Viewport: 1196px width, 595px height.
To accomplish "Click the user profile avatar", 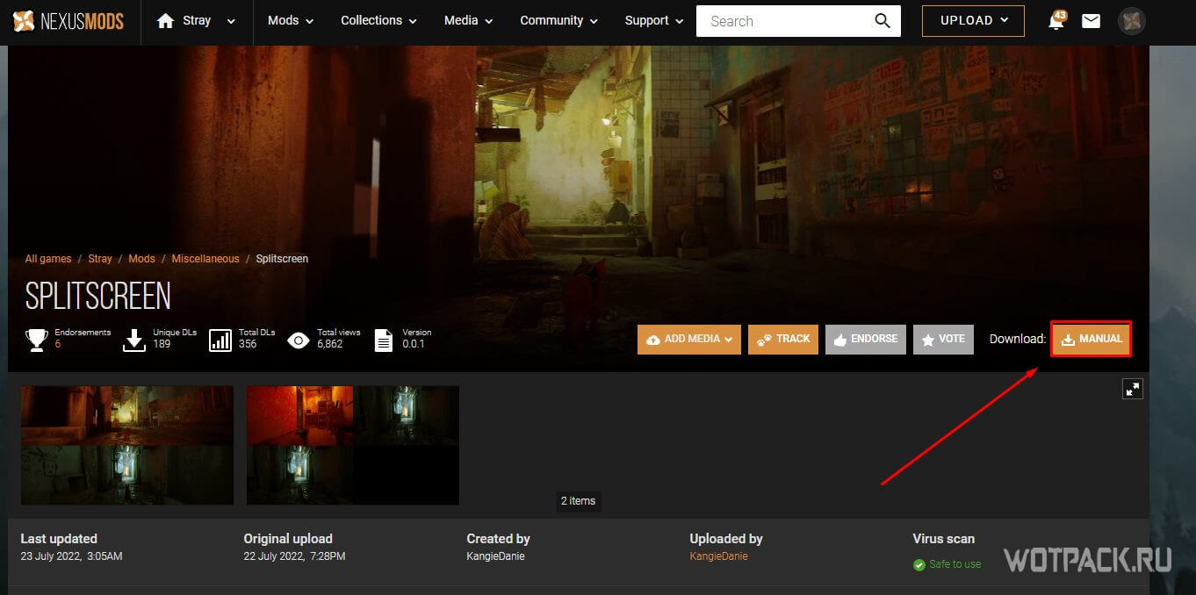I will (1132, 21).
